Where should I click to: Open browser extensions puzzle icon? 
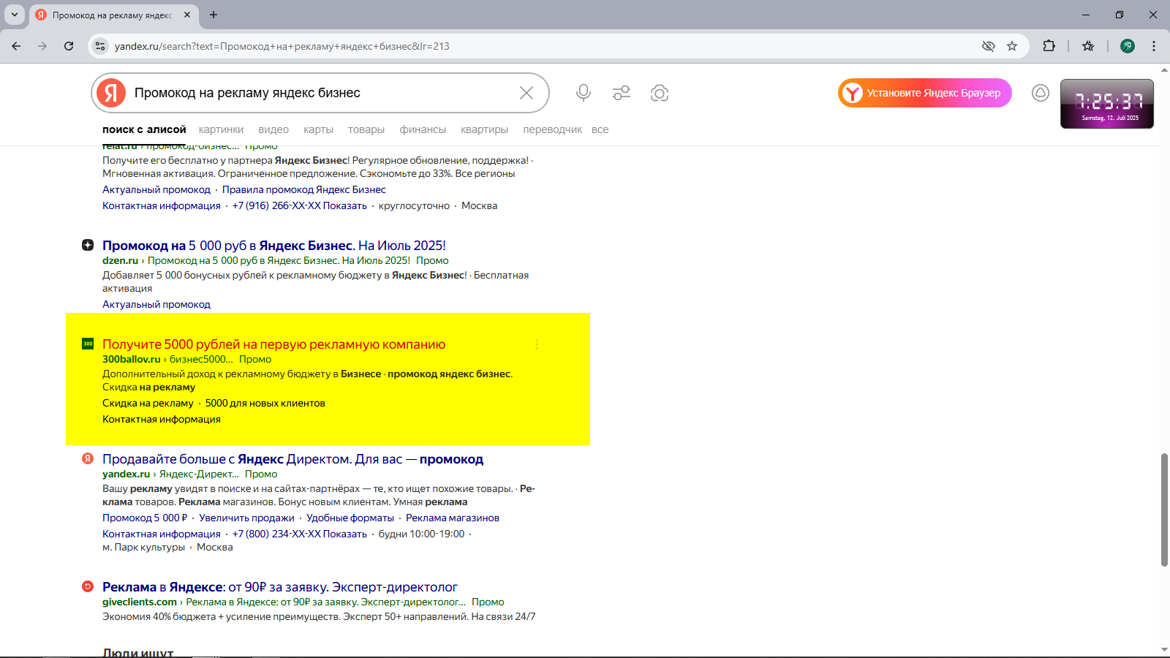tap(1049, 46)
